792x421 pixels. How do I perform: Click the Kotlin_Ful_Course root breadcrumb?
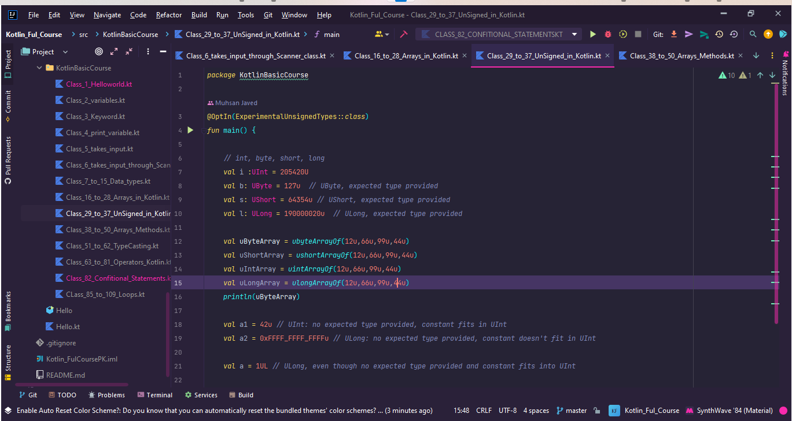(34, 35)
